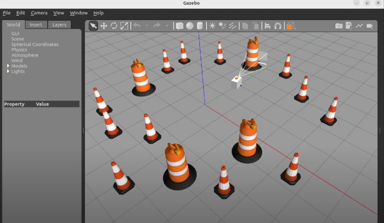
Task: Open the undo history dropdown arrow
Action: coord(147,26)
